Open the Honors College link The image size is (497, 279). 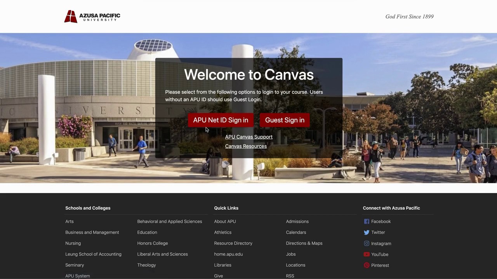pyautogui.click(x=153, y=243)
